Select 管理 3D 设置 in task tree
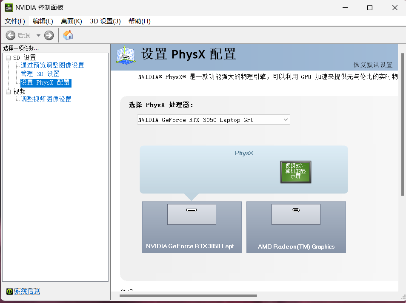Image resolution: width=406 pixels, height=303 pixels. click(x=40, y=74)
